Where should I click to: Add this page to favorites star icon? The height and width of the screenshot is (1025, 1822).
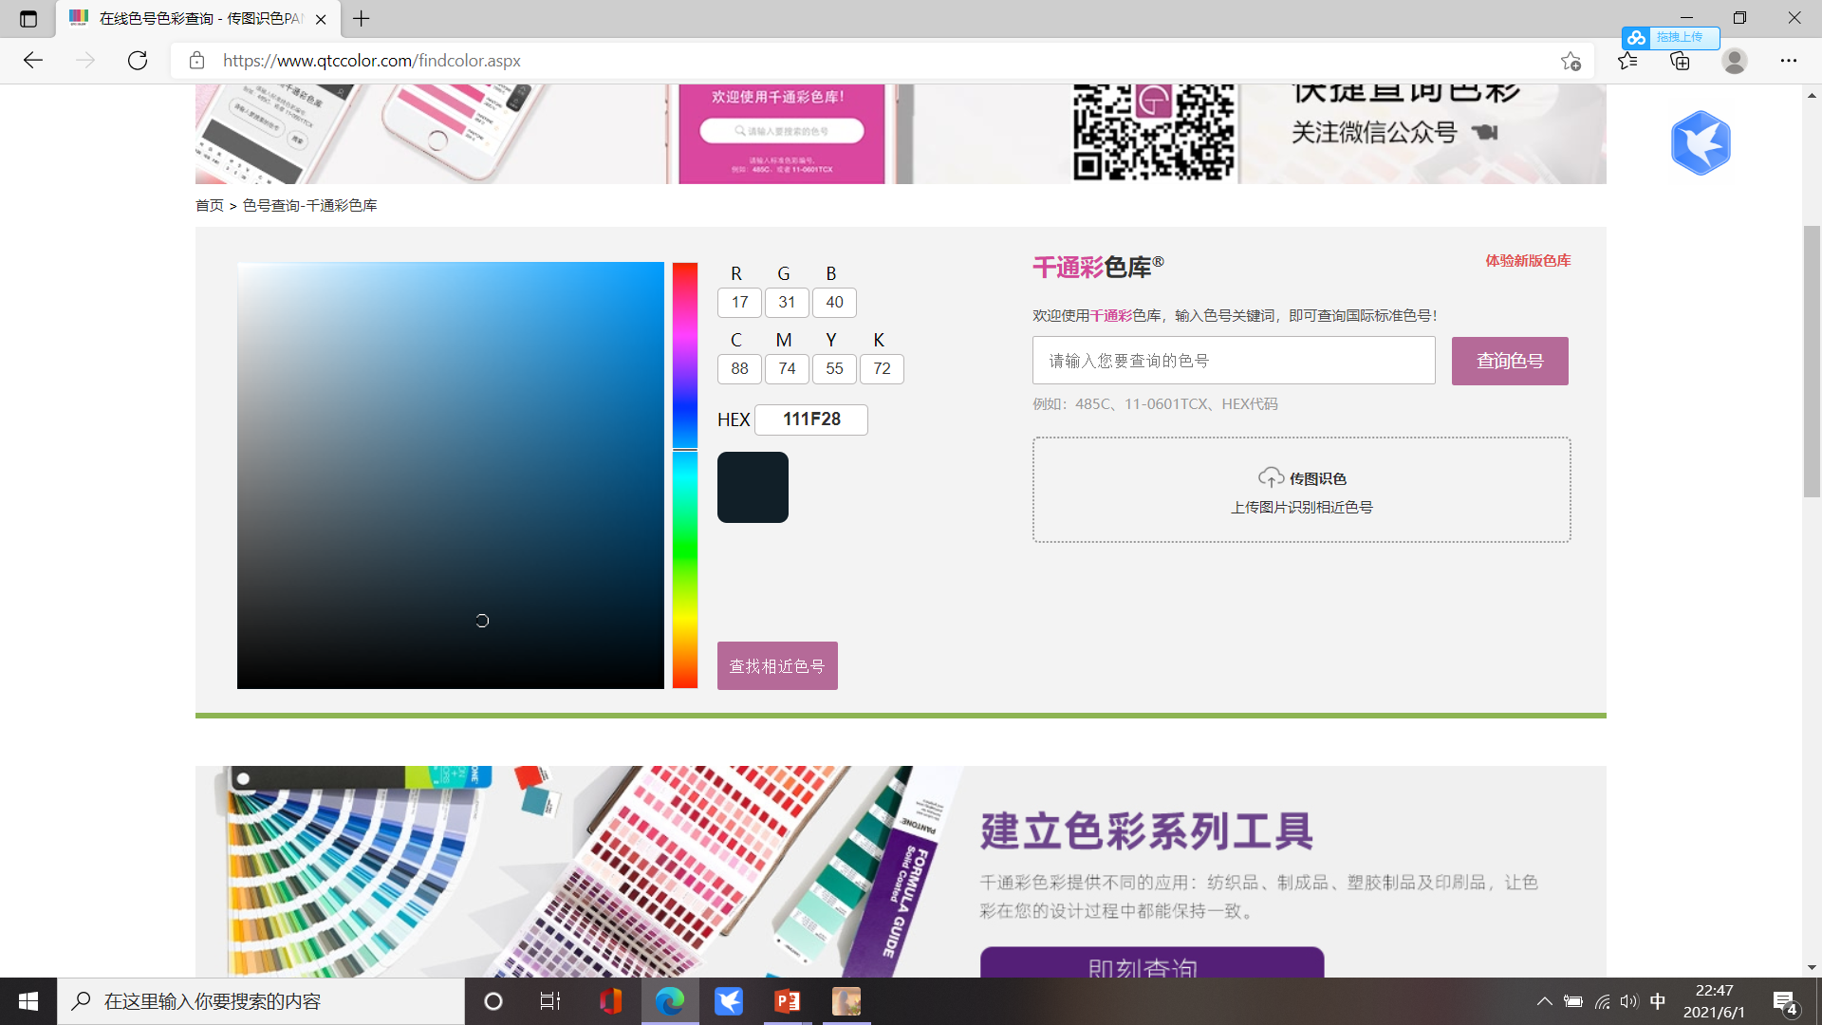(1571, 61)
